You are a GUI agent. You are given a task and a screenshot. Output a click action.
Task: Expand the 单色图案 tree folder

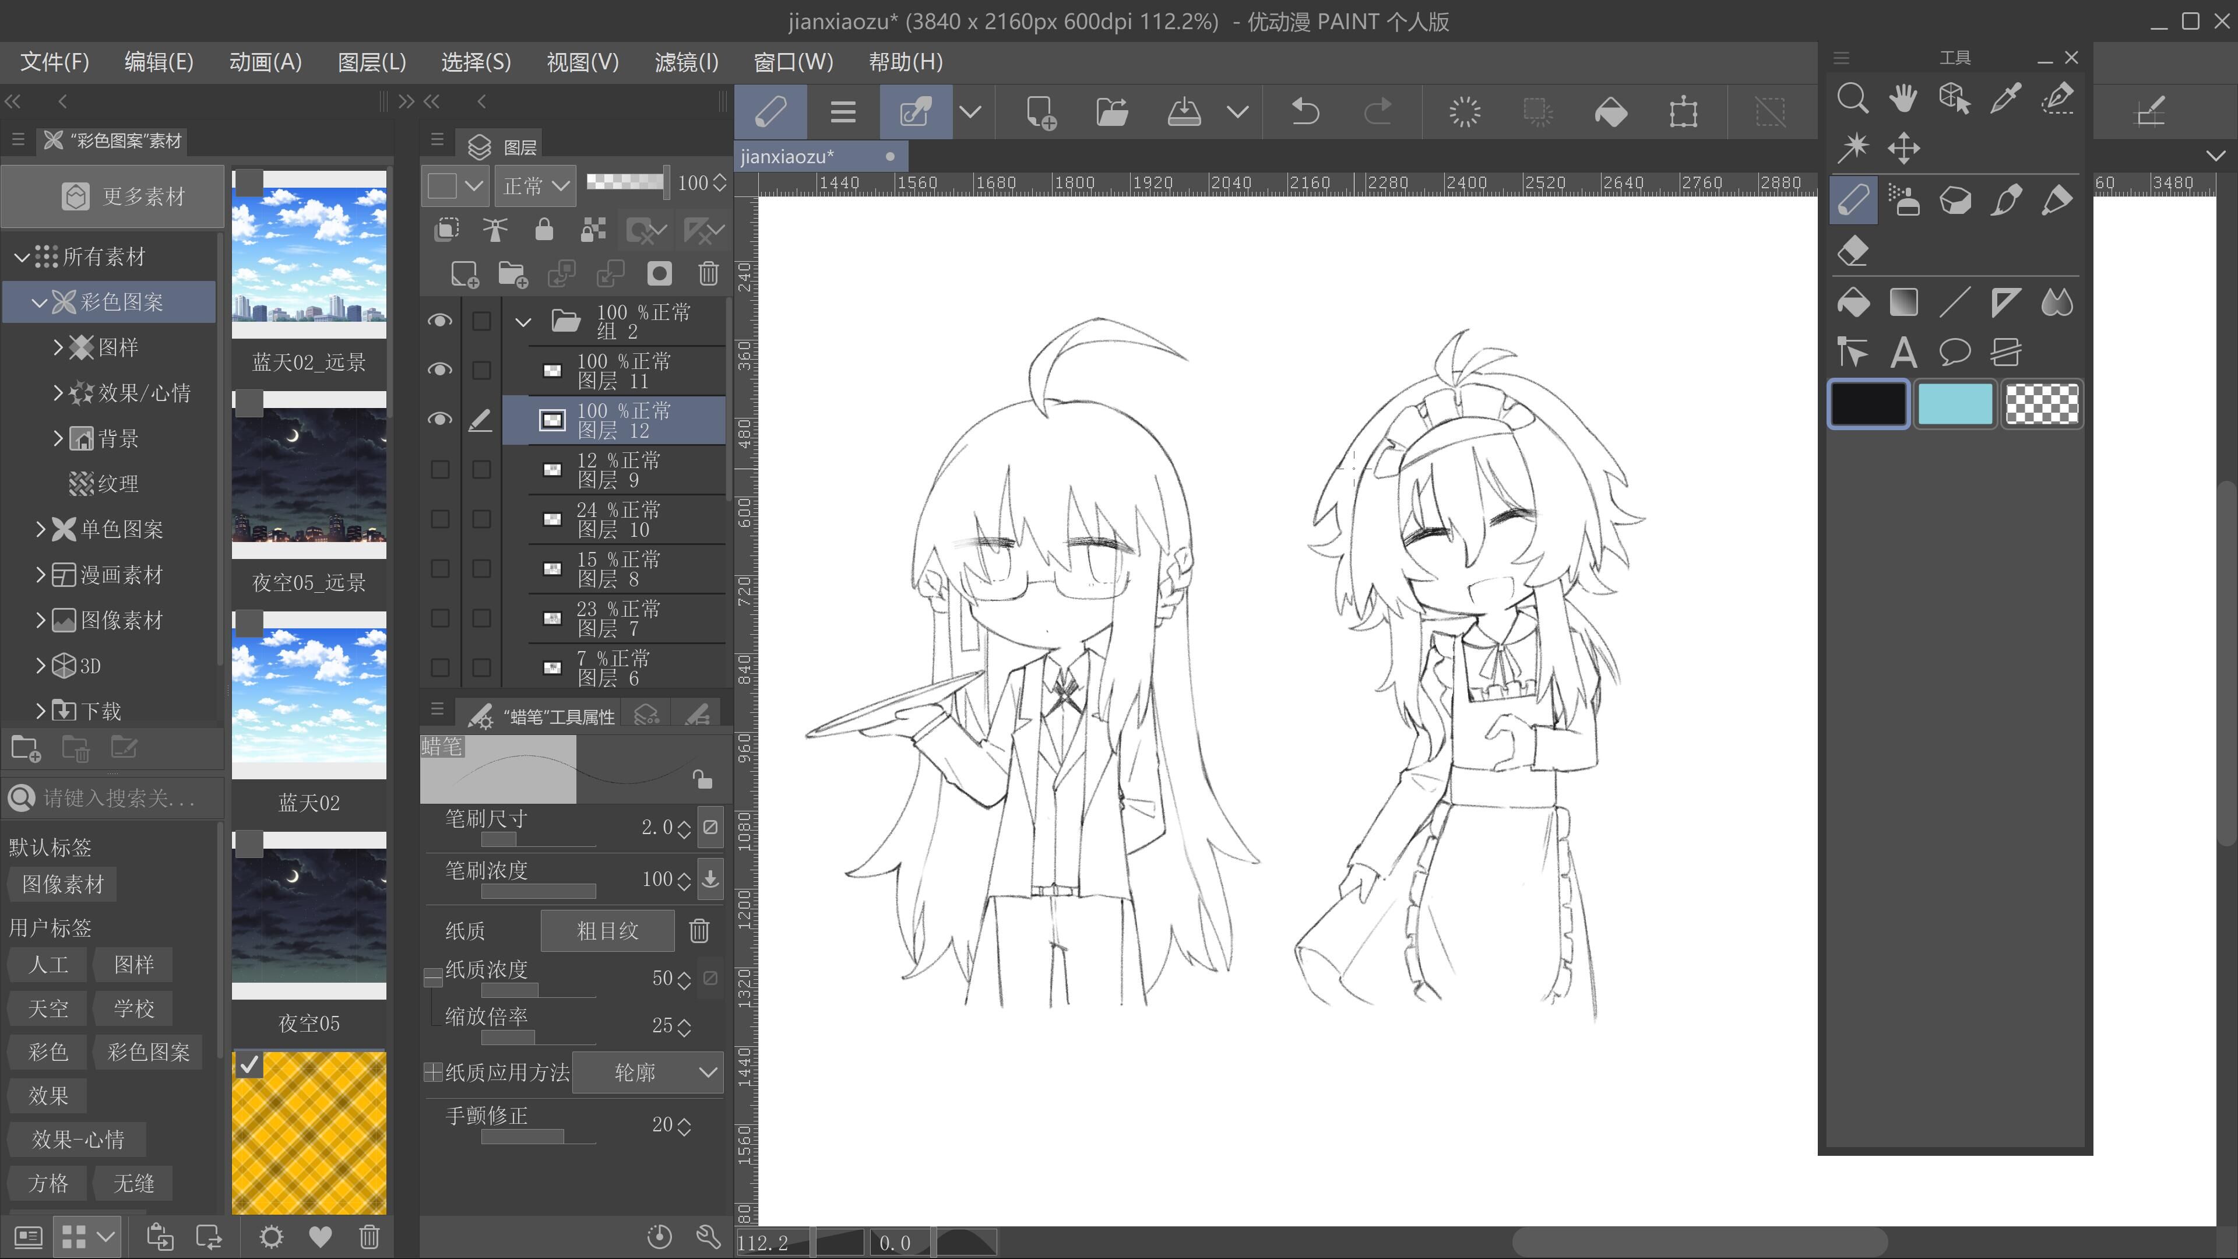[x=40, y=529]
